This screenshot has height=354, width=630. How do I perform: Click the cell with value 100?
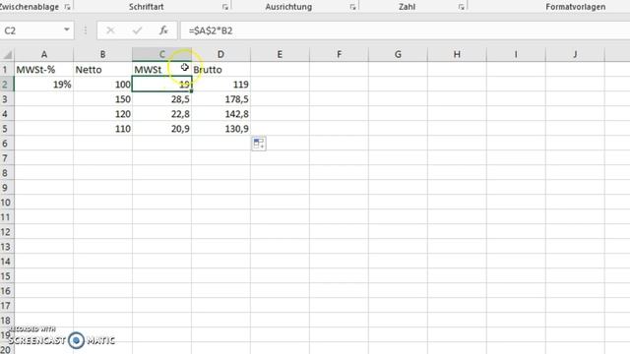[102, 85]
